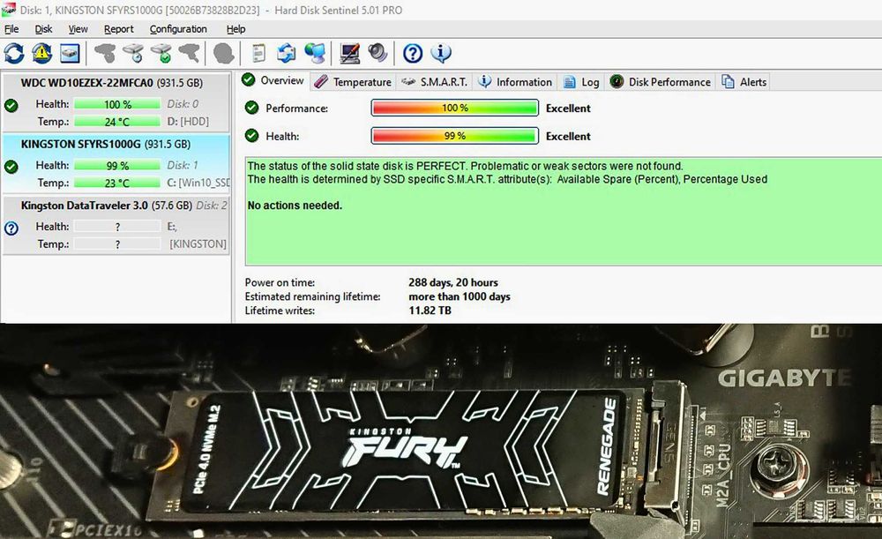Click the '[KINGSTON]' volume label
This screenshot has height=539, width=882.
(x=198, y=244)
